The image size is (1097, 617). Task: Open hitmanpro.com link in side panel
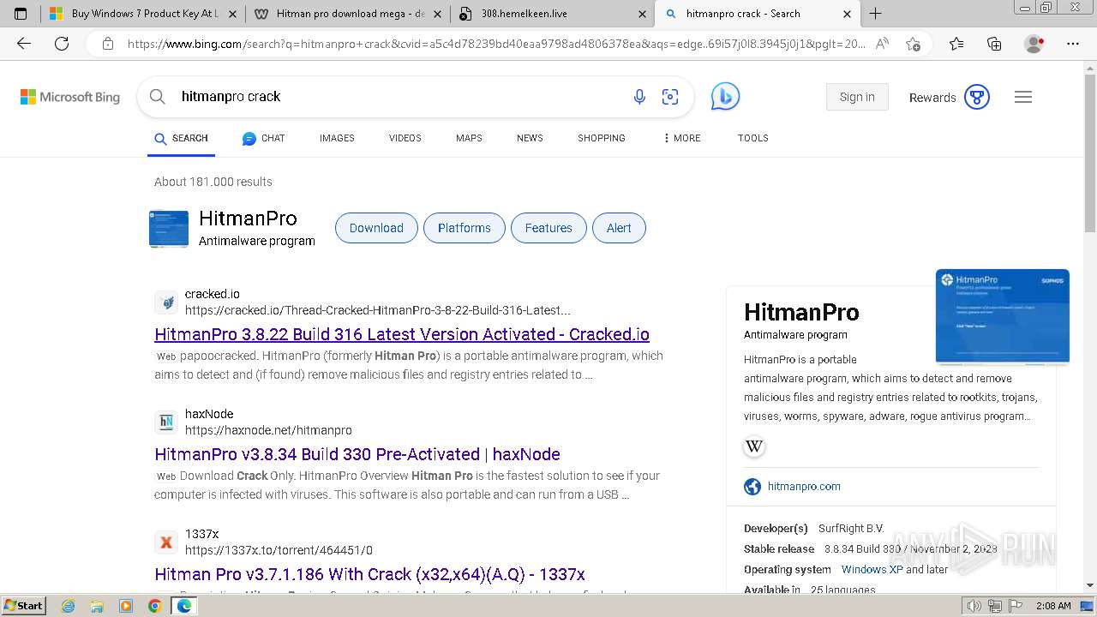804,487
